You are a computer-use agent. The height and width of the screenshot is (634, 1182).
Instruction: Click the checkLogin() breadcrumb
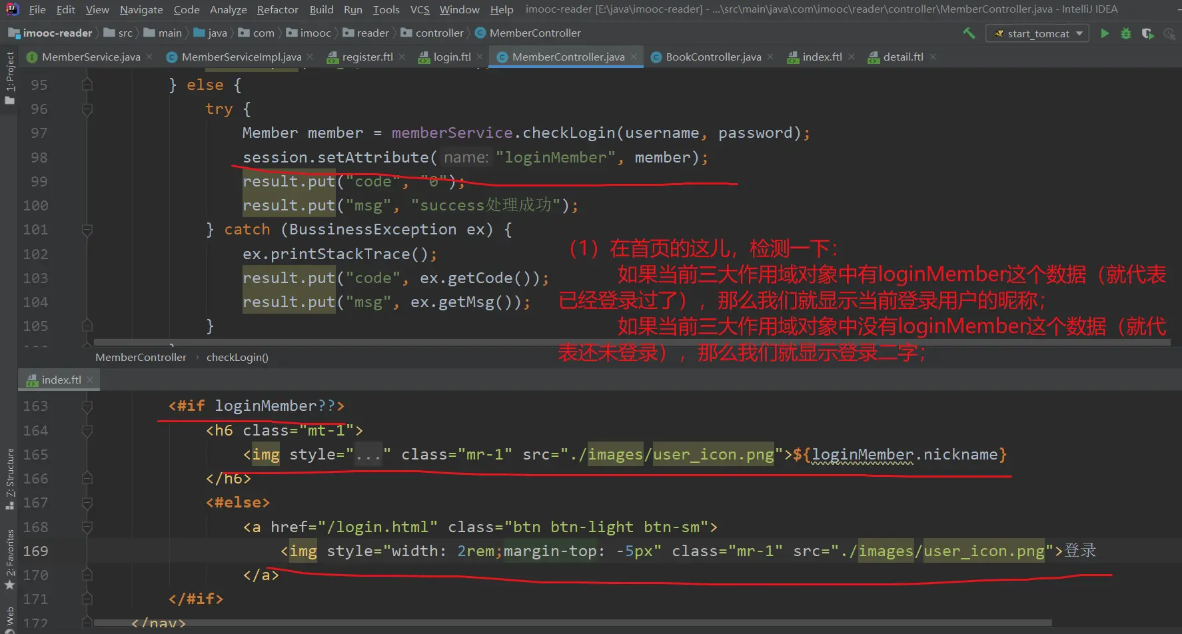click(x=237, y=358)
